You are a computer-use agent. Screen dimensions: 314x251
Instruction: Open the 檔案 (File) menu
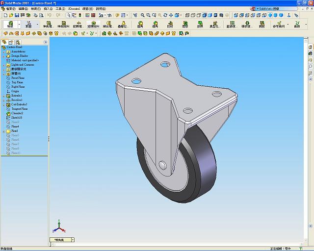pos(11,9)
